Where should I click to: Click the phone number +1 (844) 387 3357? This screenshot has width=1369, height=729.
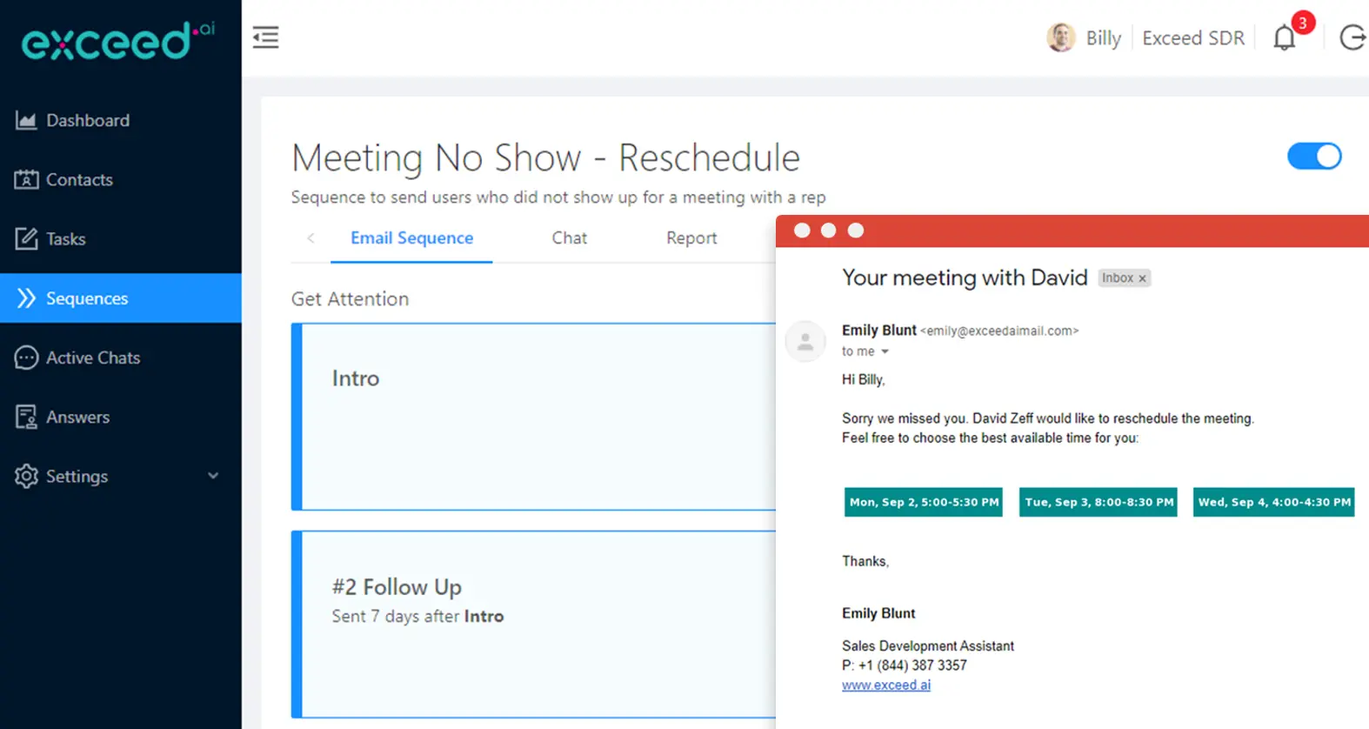[912, 665]
